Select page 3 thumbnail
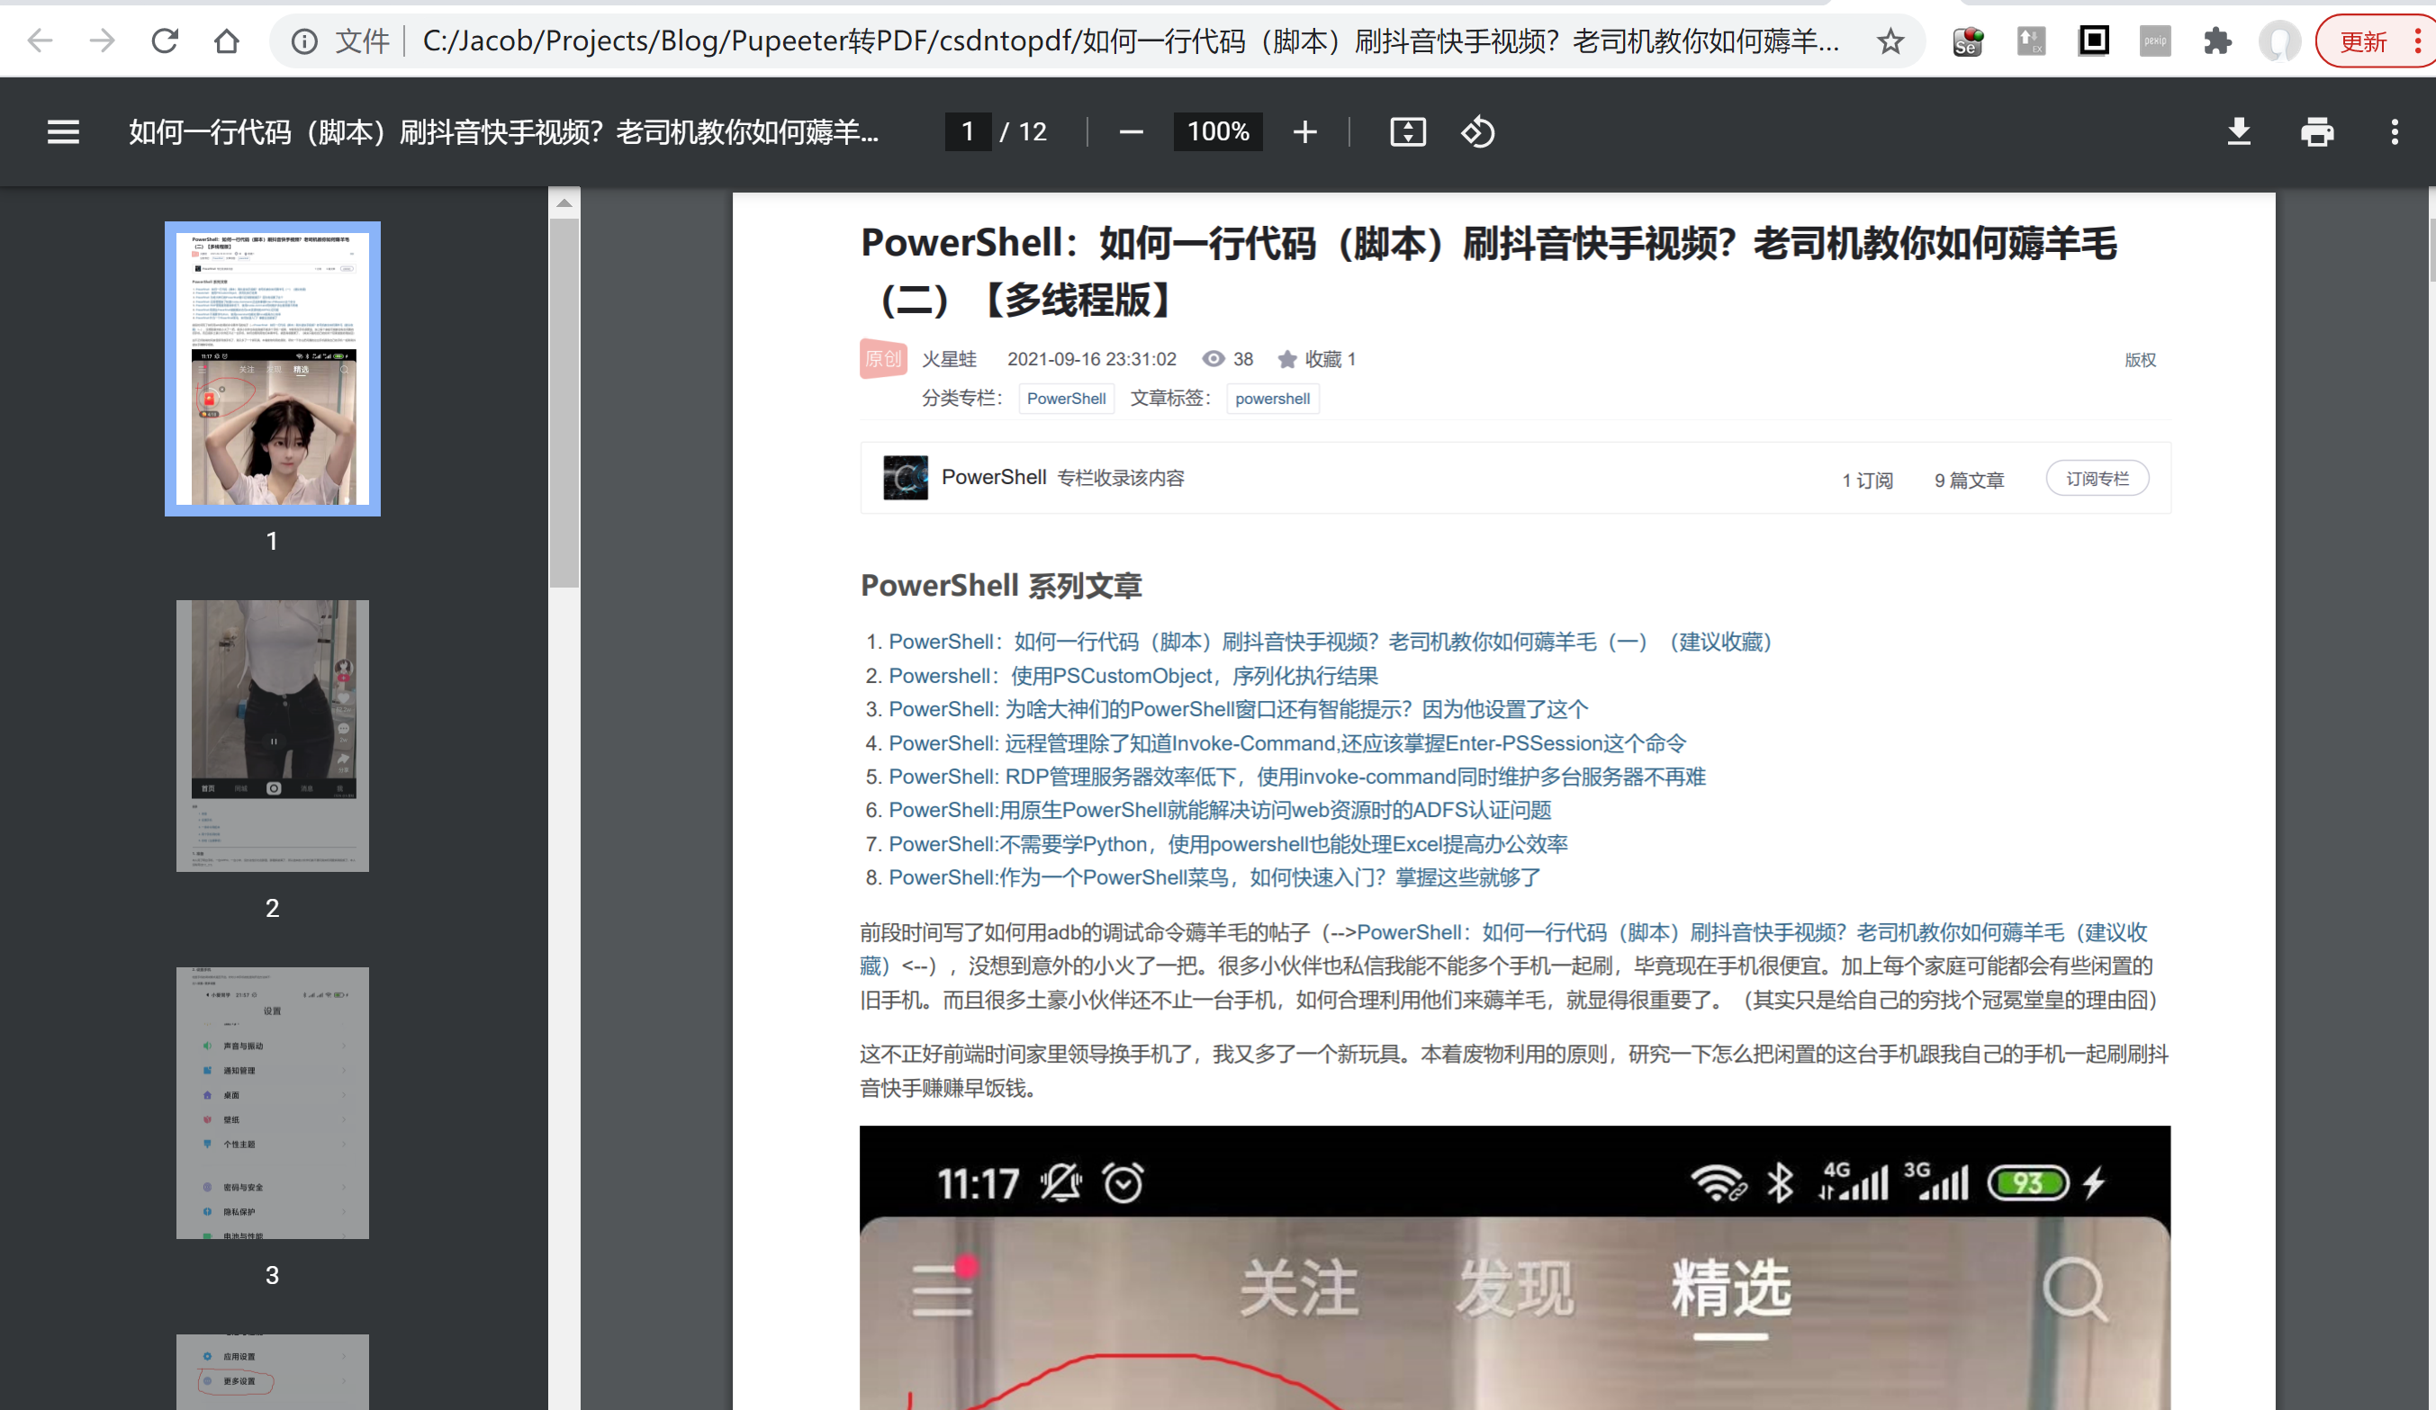2436x1410 pixels. click(x=273, y=1102)
